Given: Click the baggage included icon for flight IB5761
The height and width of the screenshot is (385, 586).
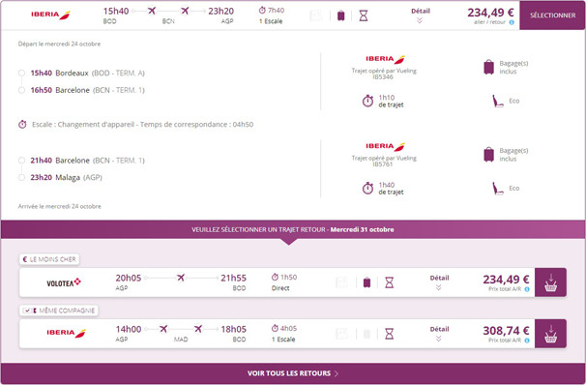Looking at the screenshot, I should (489, 155).
